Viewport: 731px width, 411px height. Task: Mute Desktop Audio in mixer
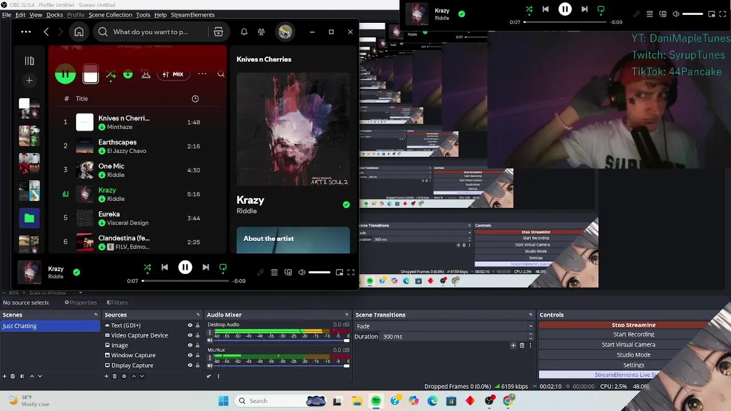[210, 340]
